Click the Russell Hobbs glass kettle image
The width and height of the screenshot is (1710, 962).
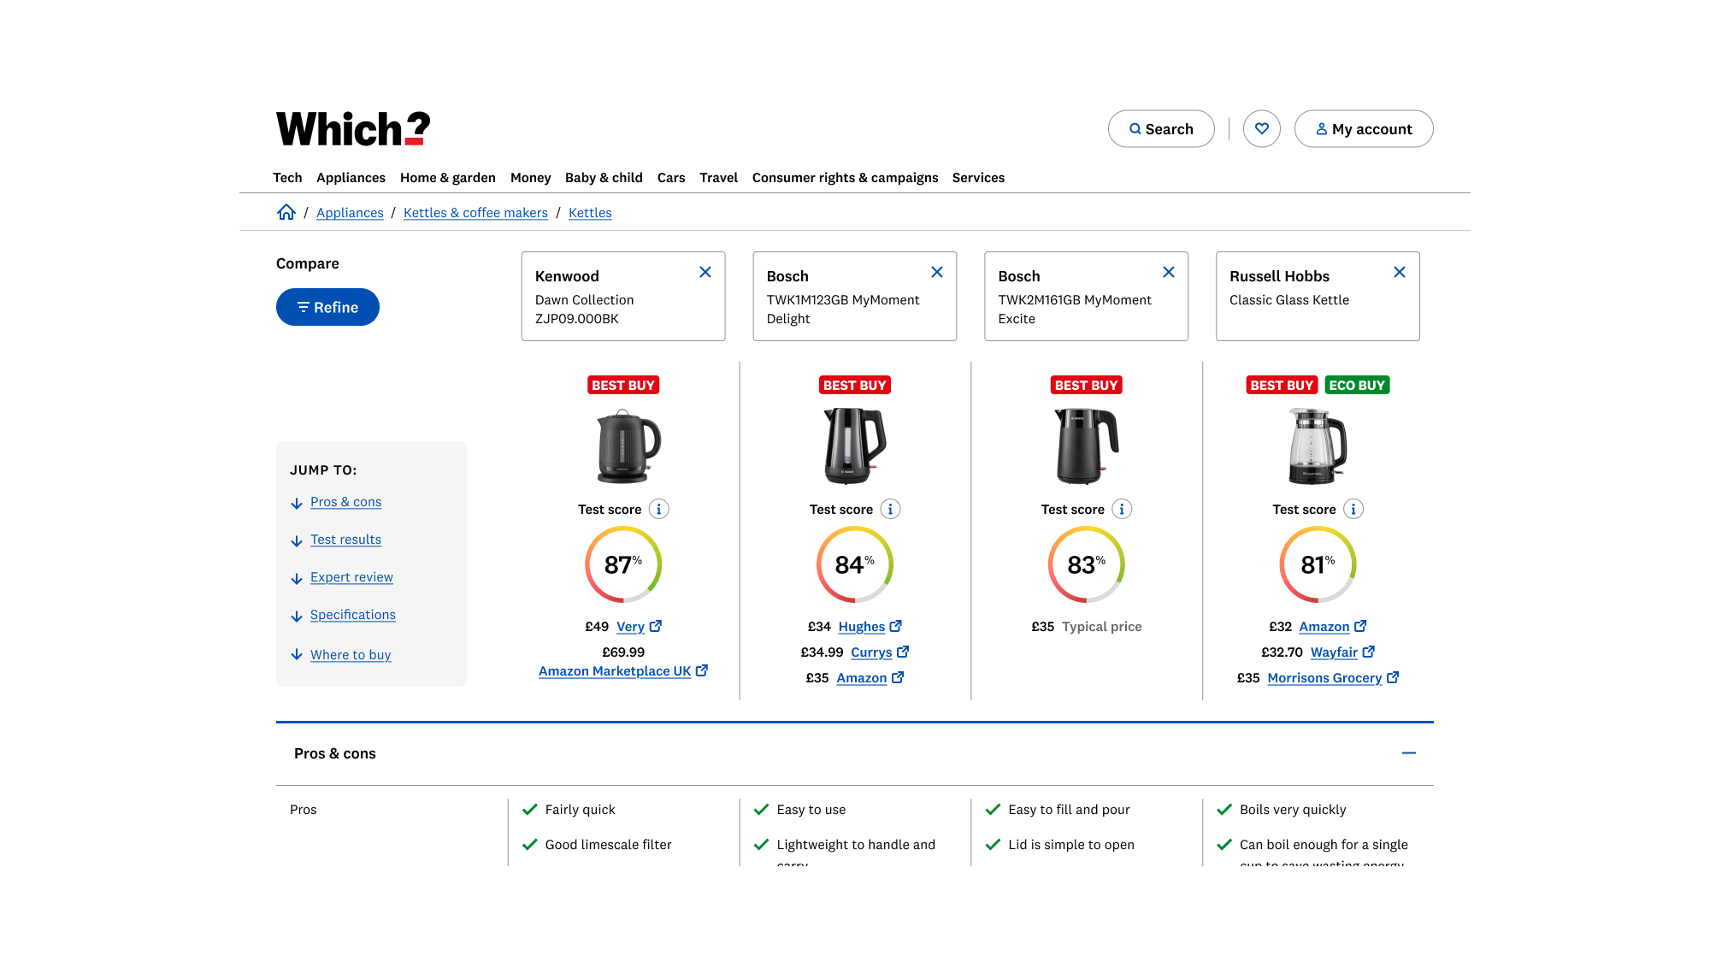[1318, 446]
